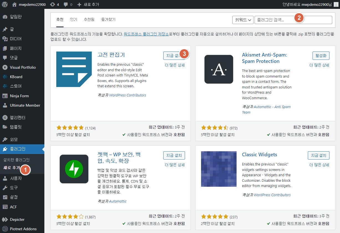This screenshot has height=233, width=340.
Task: Switch to the 즐겨찾기 tab
Action: (108, 19)
